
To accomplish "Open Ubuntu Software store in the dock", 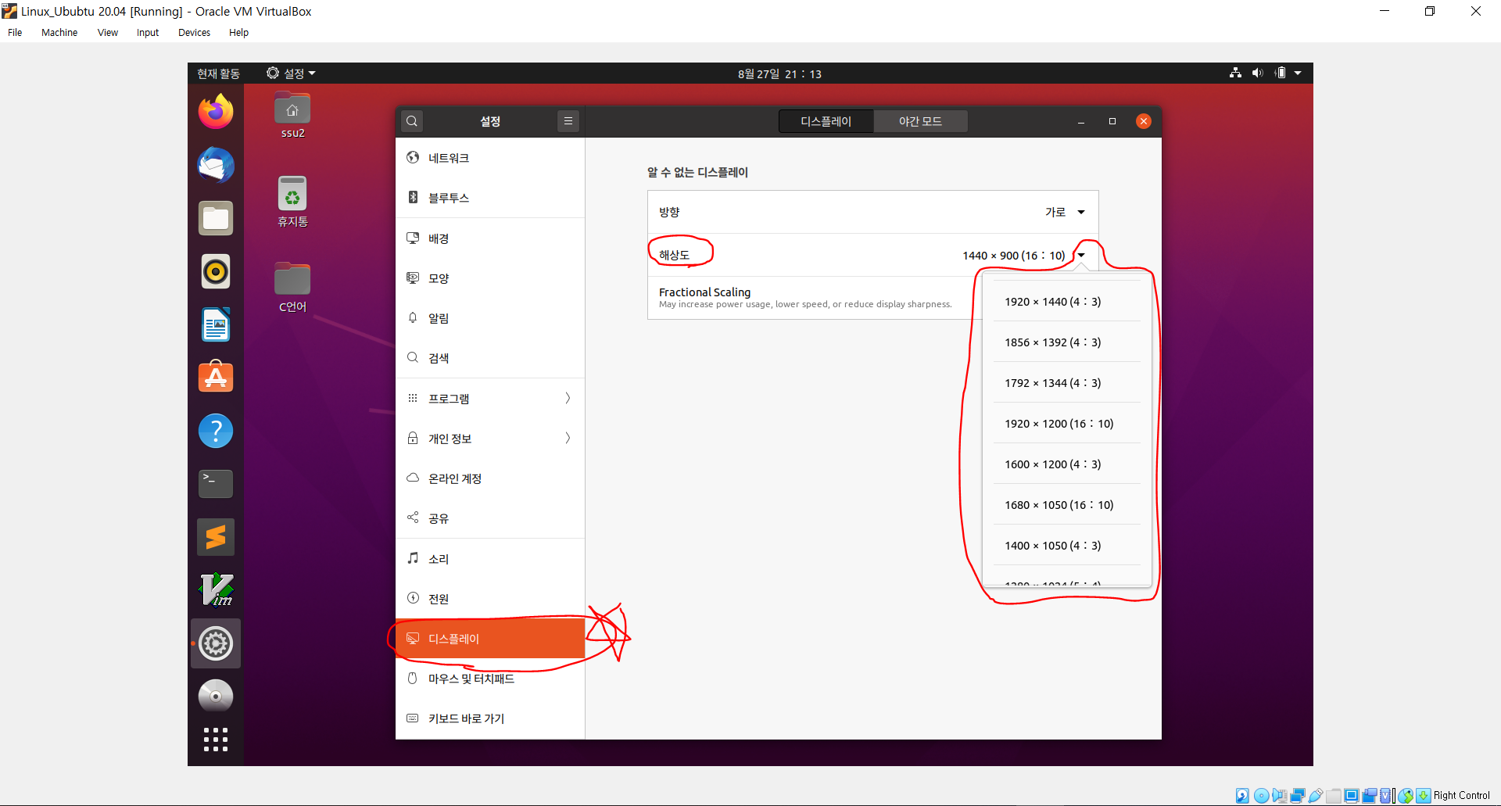I will (x=216, y=378).
